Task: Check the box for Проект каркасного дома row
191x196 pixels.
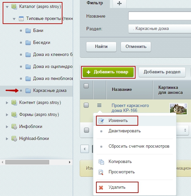Action: click(x=86, y=105)
